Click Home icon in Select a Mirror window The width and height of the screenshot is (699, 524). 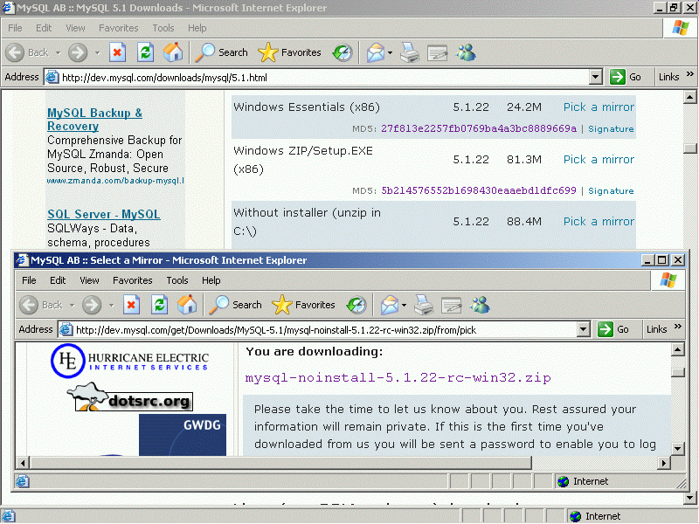point(187,305)
